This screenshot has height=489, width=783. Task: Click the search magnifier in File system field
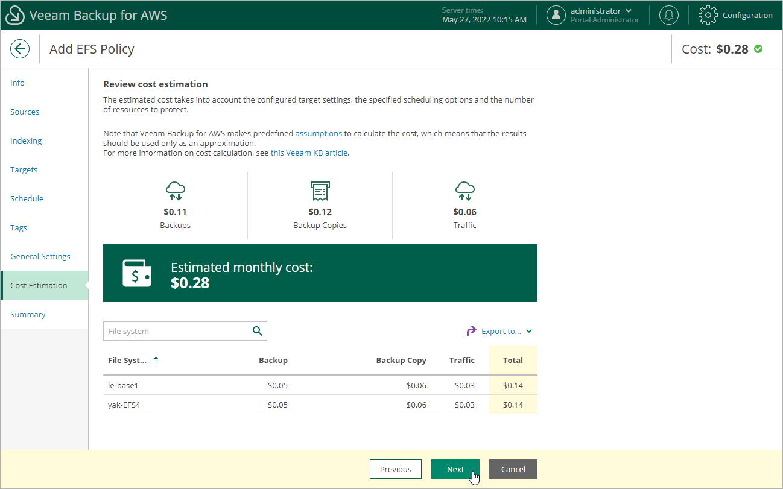pos(257,331)
